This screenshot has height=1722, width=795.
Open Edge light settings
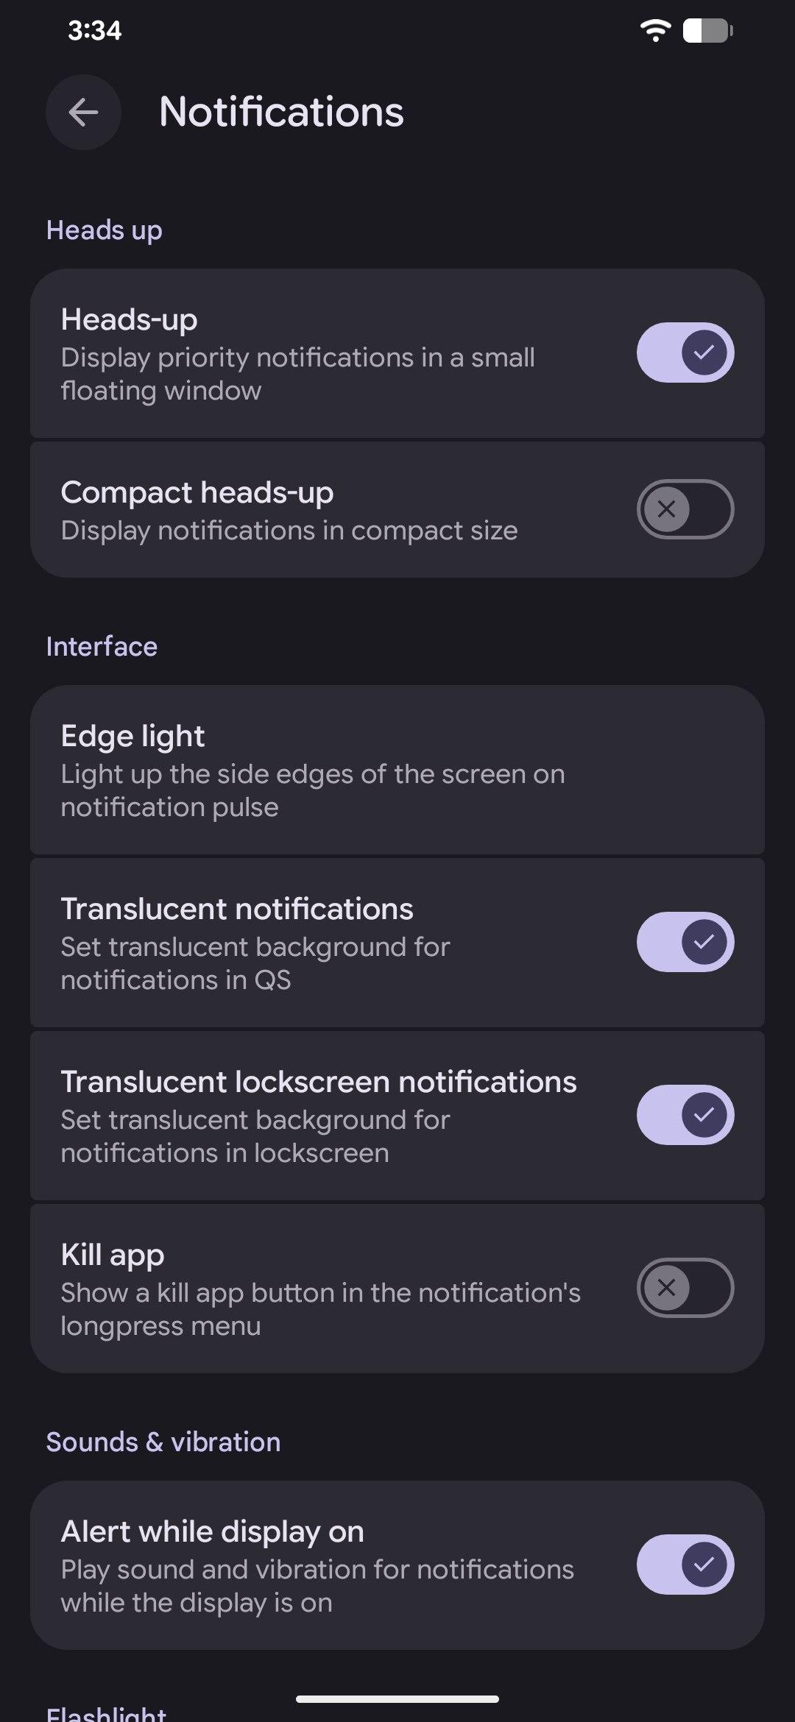(x=397, y=770)
